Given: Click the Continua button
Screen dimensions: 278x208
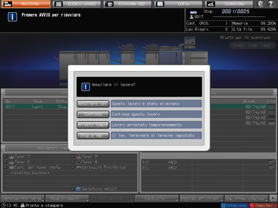Looking at the screenshot, I should pos(93,114).
